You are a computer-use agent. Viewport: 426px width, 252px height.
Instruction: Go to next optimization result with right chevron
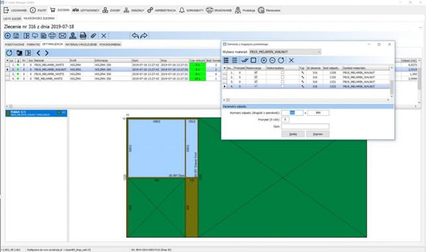point(47,53)
